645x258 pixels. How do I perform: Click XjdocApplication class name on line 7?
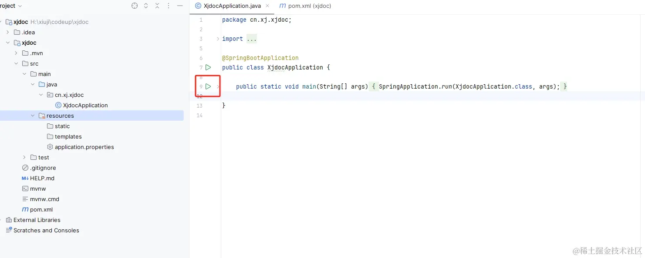[x=295, y=67]
